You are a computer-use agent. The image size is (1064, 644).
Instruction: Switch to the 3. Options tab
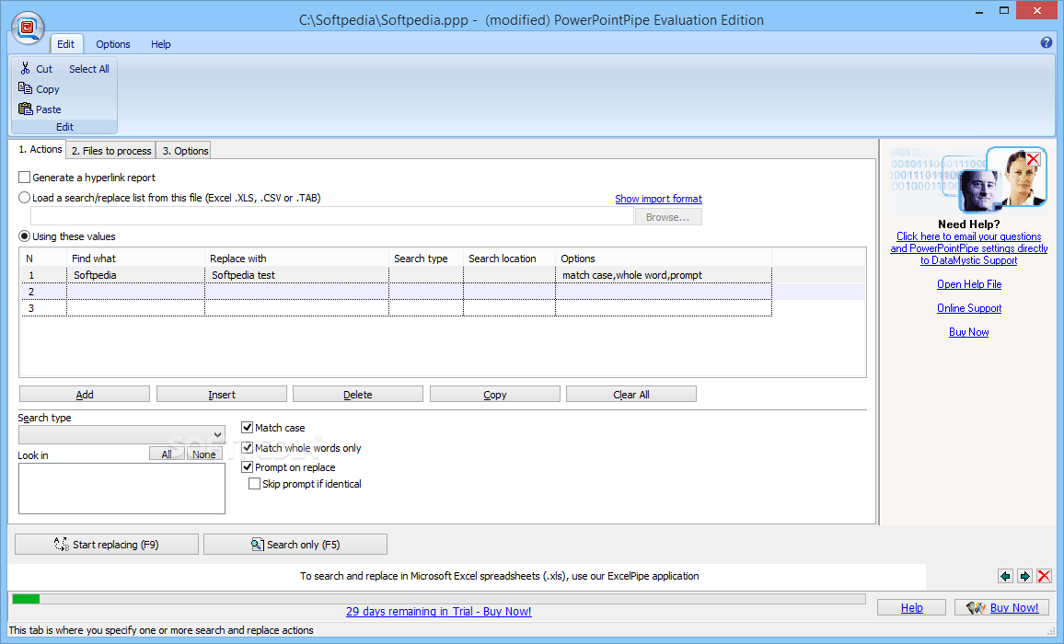(x=185, y=151)
